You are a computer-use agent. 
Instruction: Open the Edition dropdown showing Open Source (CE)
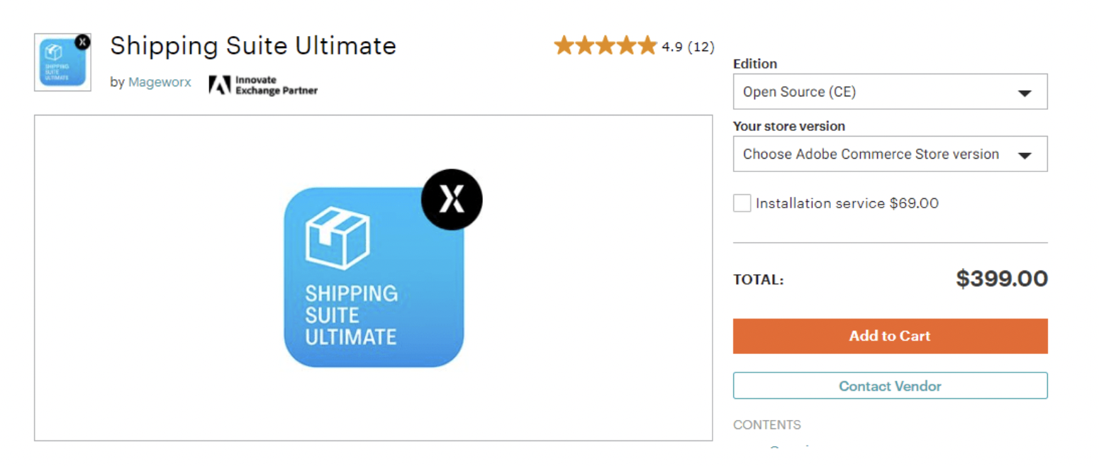[890, 92]
